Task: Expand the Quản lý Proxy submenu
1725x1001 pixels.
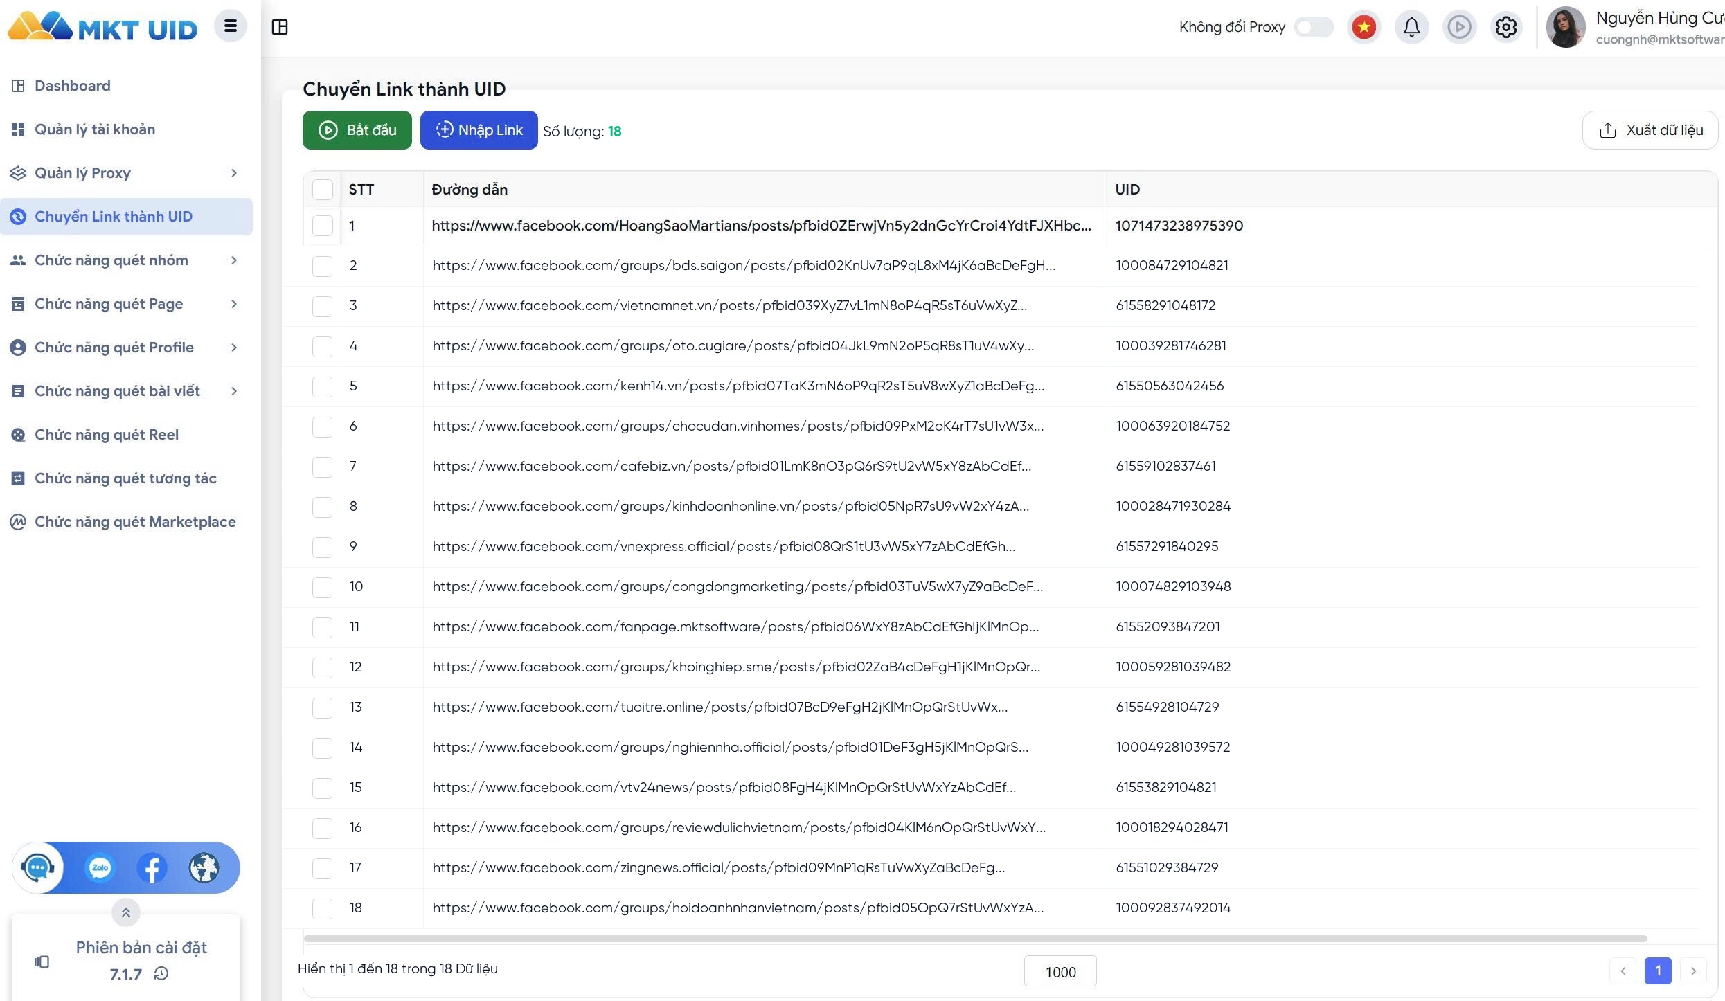Action: point(127,173)
